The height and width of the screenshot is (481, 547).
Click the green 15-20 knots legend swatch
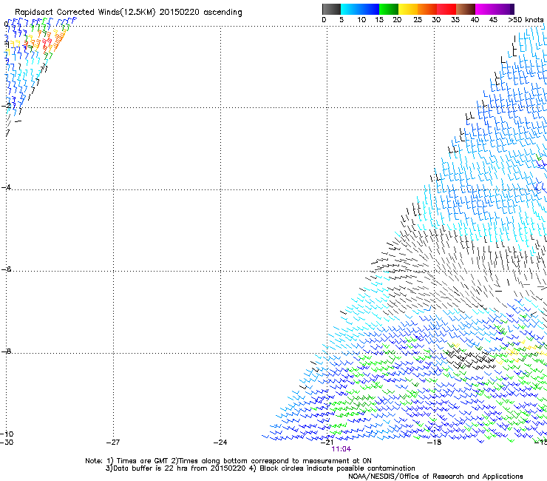389,9
